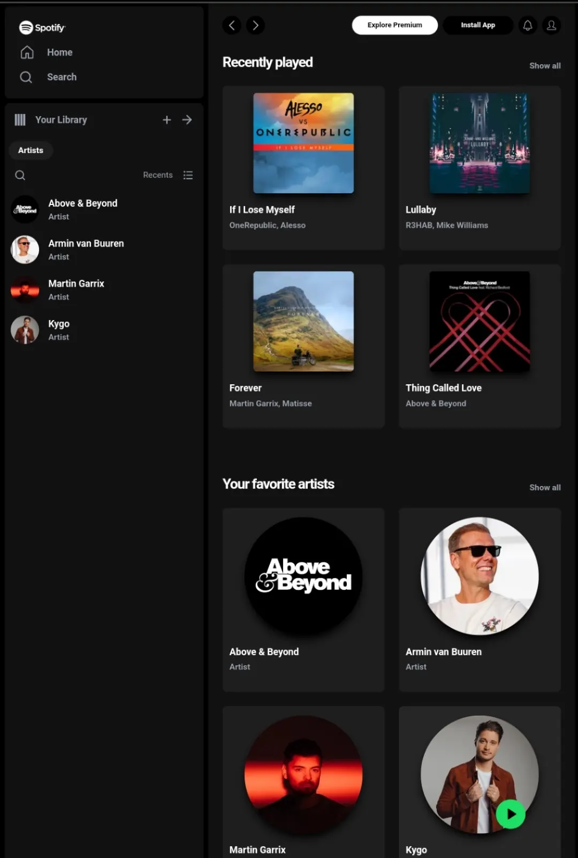Screen dimensions: 578x858
Task: Open Above & Beyond in library list
Action: (104, 209)
